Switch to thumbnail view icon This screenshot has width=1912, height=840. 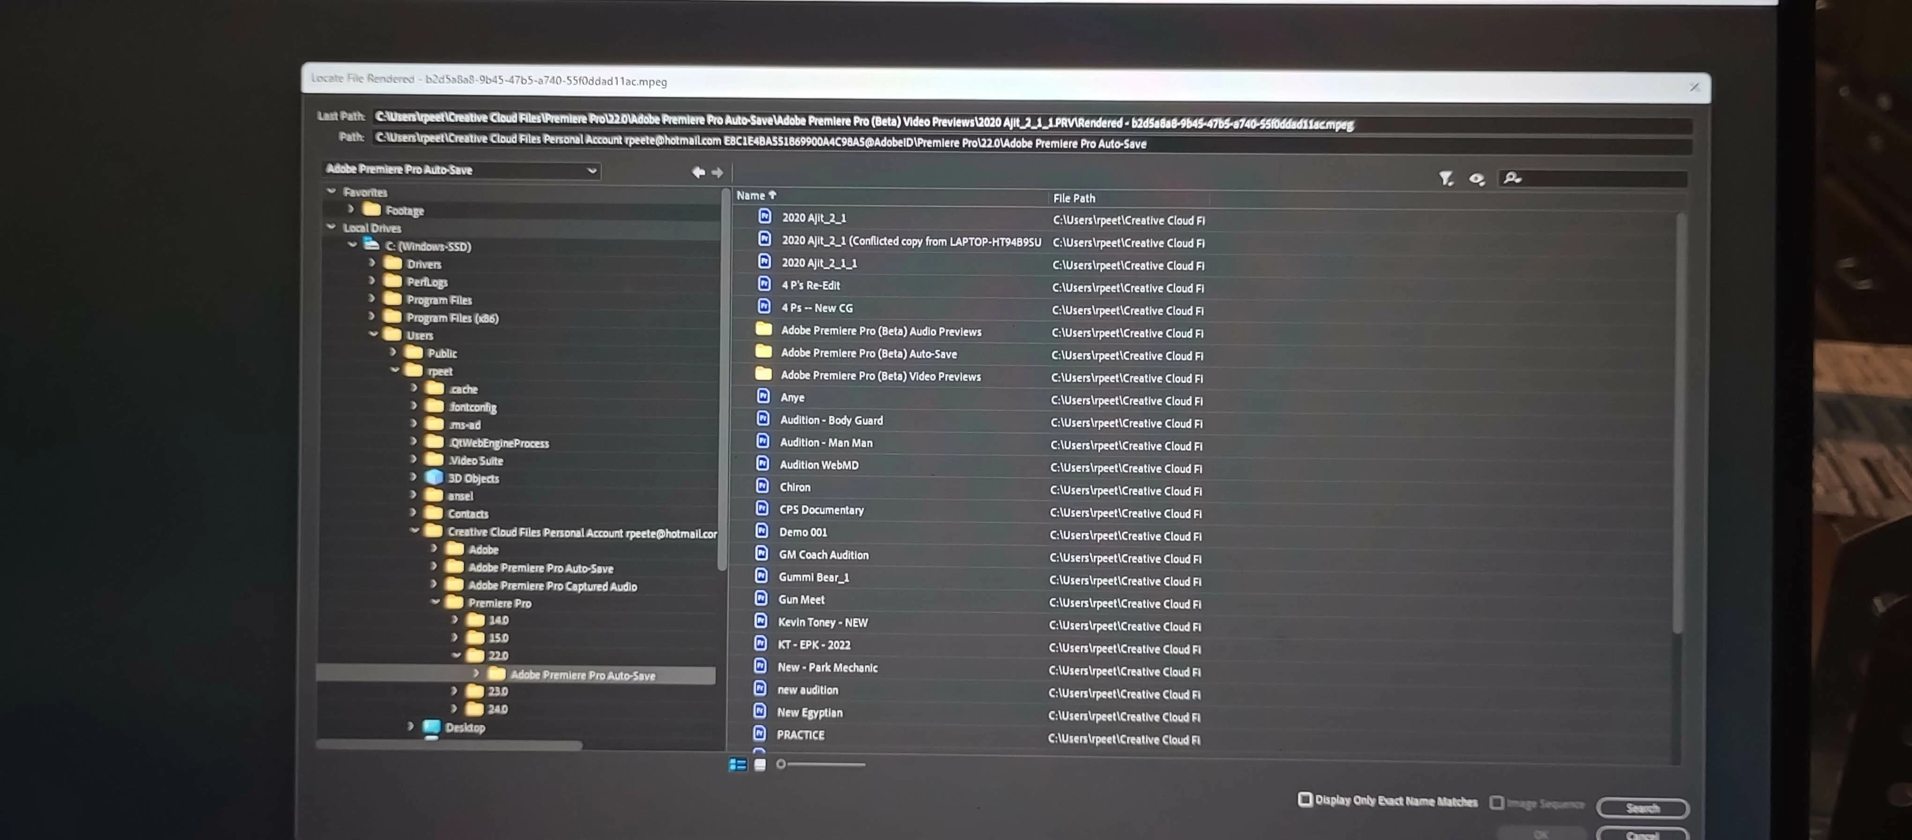[x=760, y=764]
